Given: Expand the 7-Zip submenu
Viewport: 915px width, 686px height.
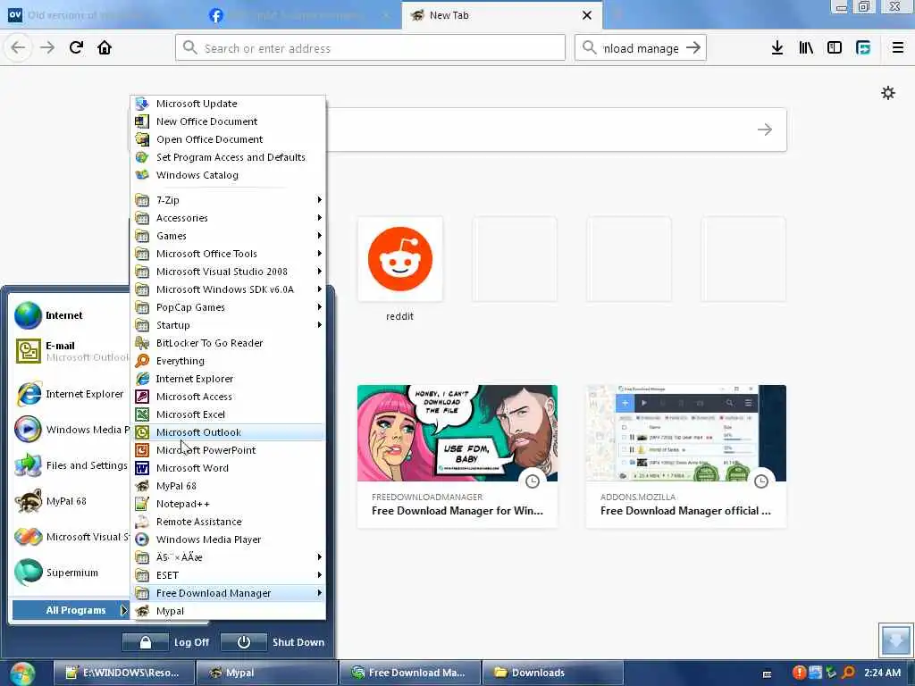Looking at the screenshot, I should pyautogui.click(x=228, y=200).
